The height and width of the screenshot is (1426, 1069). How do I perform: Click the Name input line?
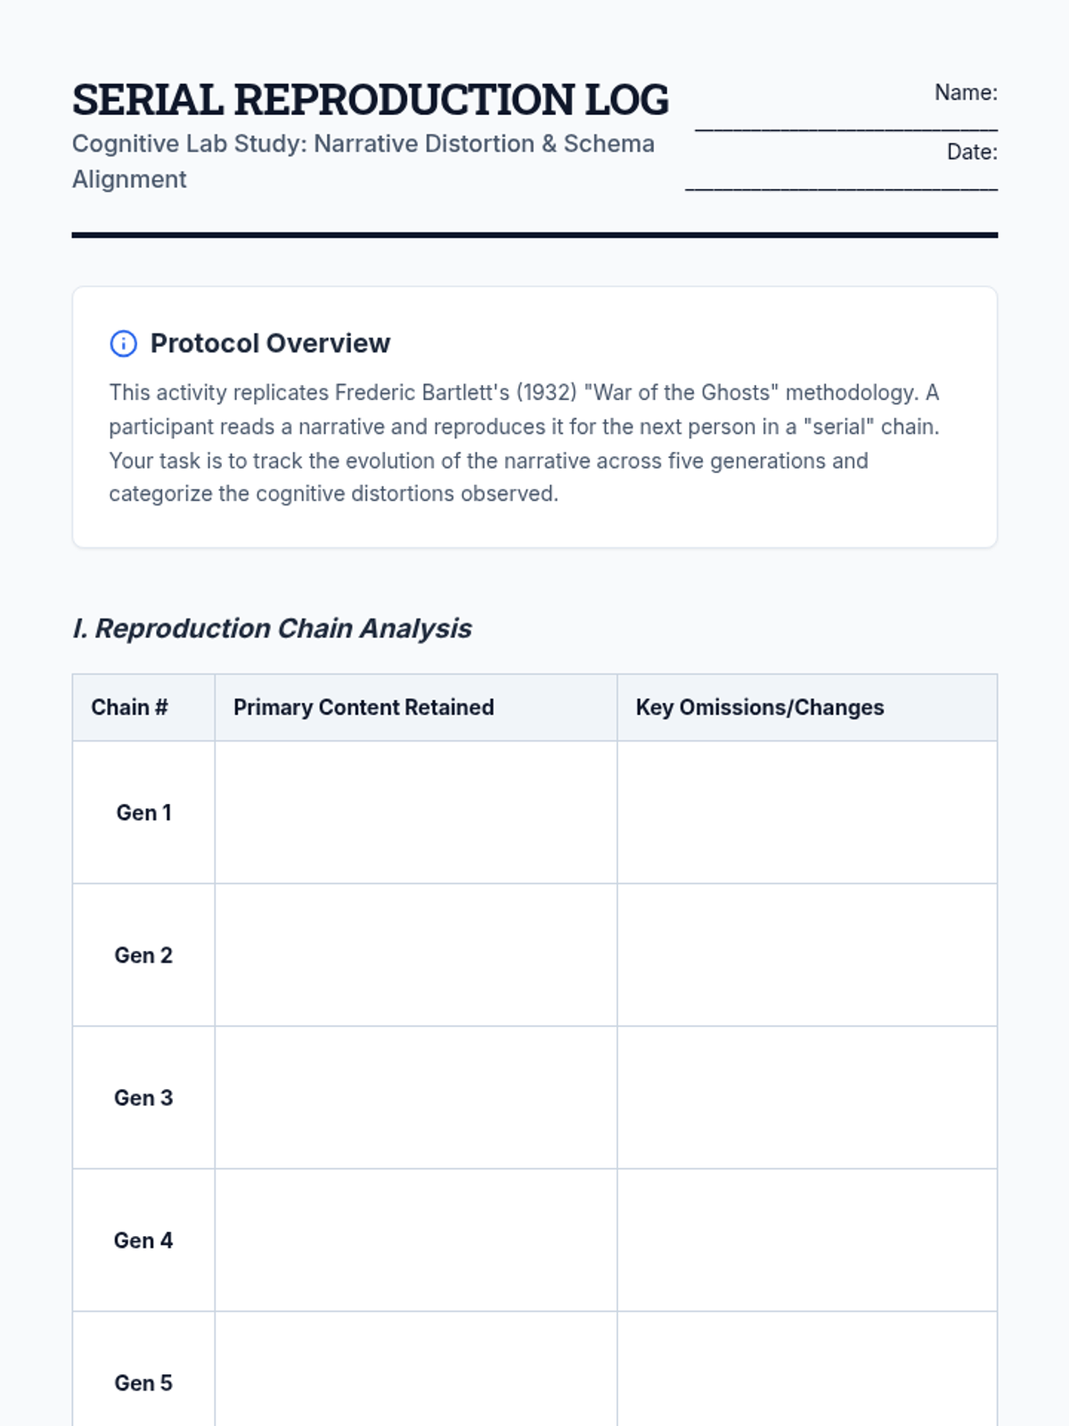click(845, 125)
